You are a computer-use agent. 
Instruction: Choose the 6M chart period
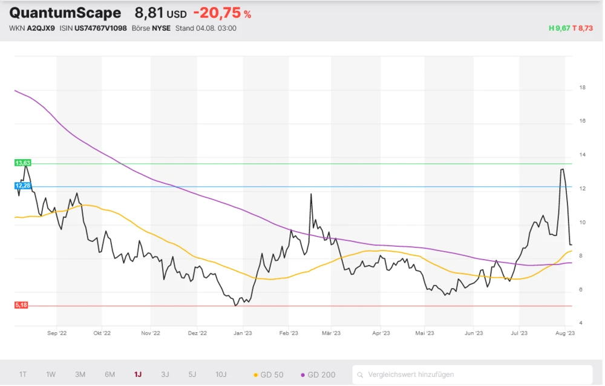110,375
